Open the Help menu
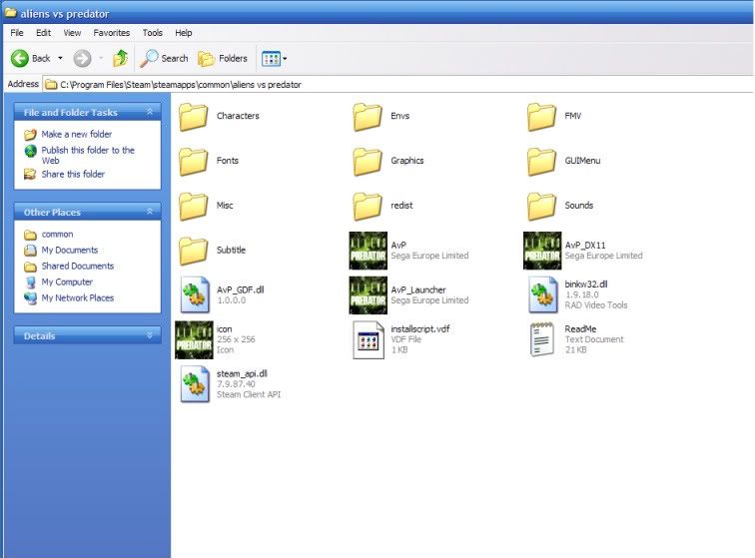 point(184,33)
